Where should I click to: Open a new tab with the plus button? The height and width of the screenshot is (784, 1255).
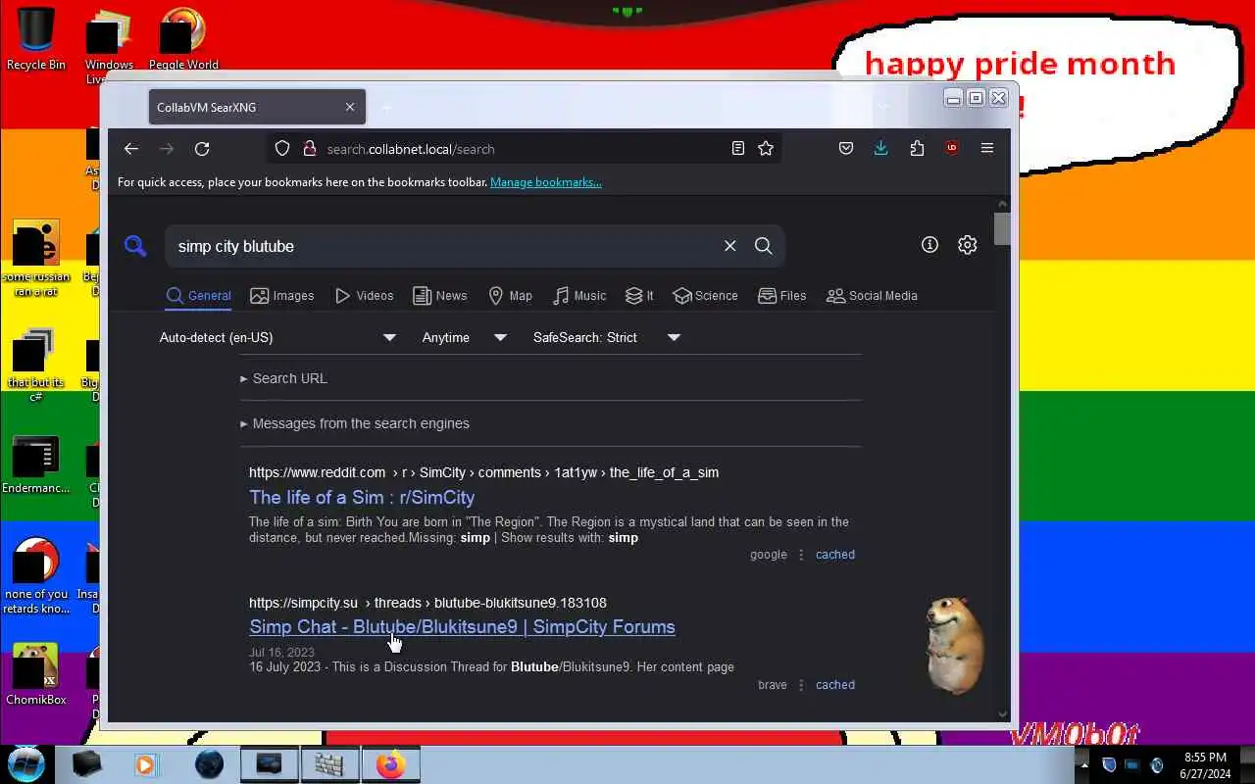[x=386, y=107]
